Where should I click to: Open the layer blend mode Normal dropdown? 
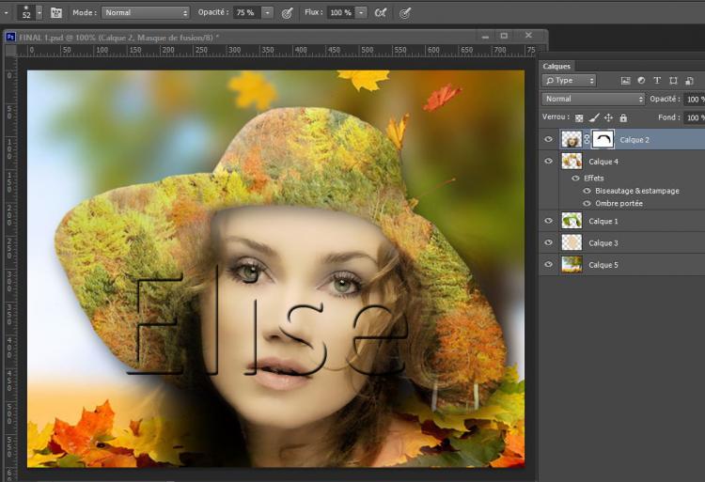593,99
